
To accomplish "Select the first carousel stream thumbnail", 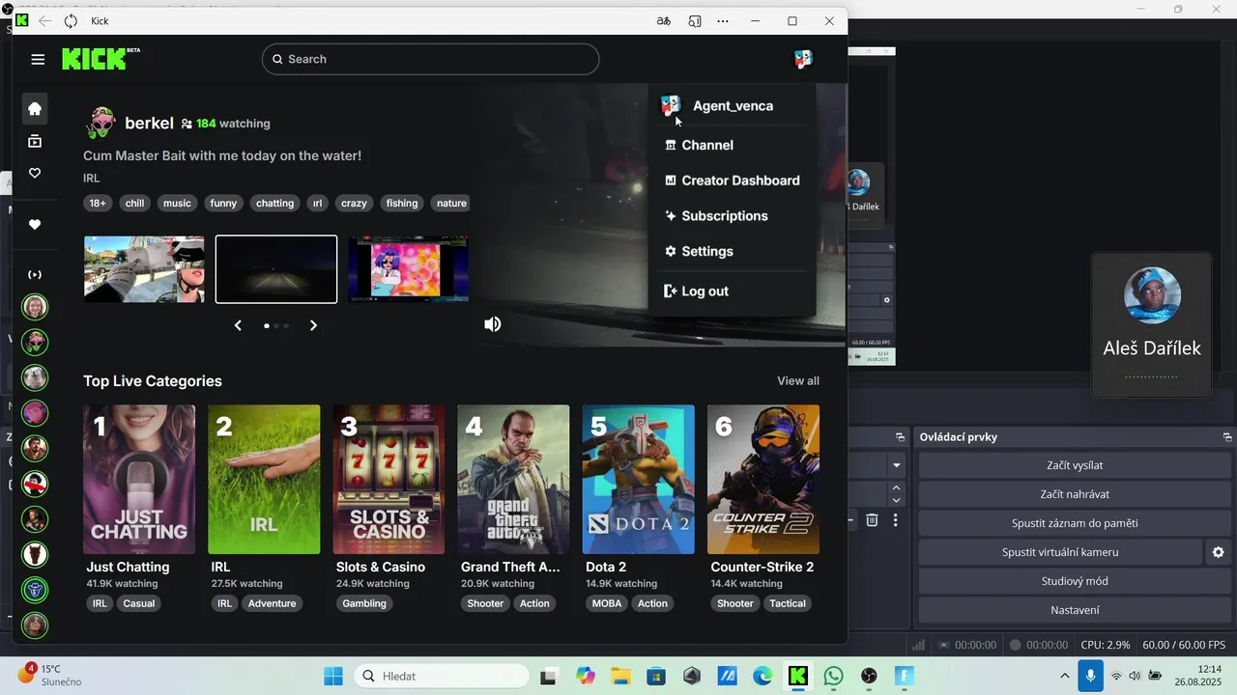I will tap(144, 269).
